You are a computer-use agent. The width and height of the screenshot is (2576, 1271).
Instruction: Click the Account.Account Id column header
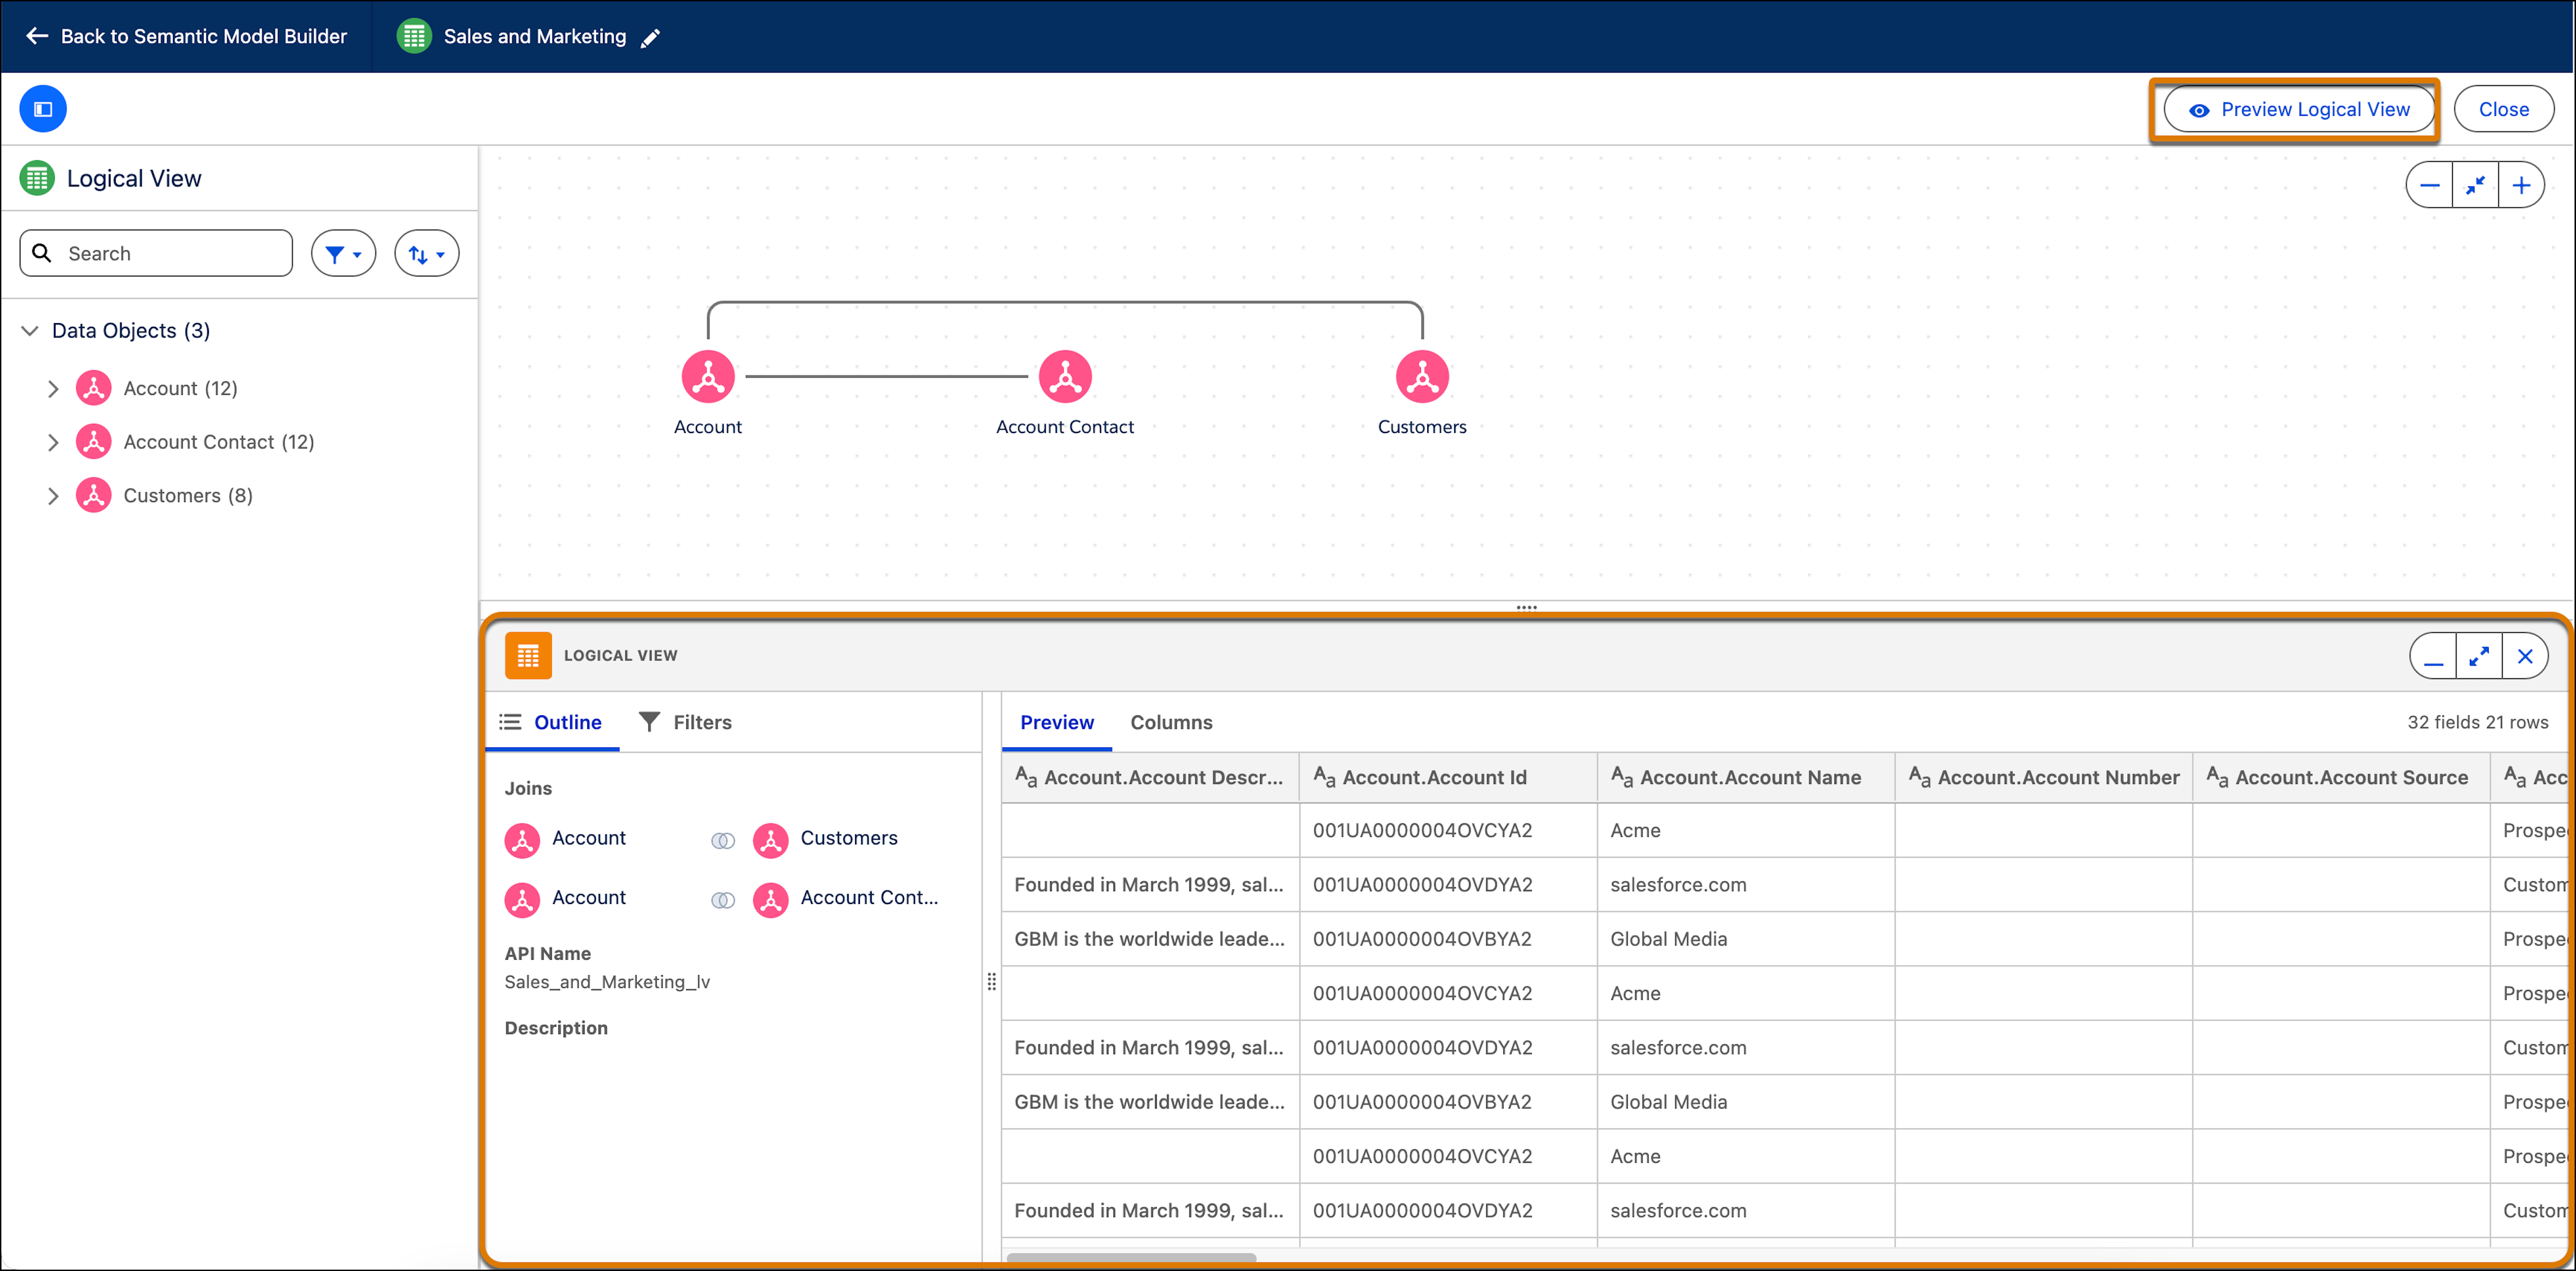tap(1448, 777)
